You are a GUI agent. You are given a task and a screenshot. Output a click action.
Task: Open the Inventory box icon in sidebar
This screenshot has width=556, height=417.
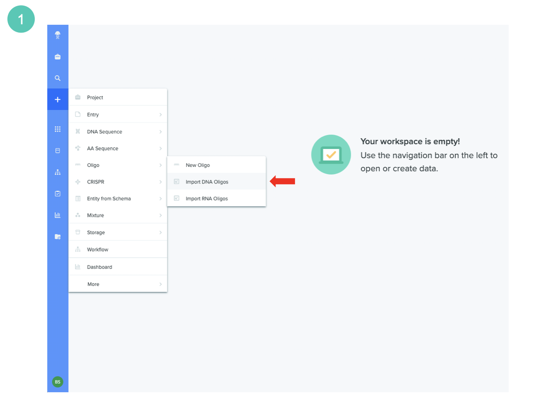pos(58,151)
